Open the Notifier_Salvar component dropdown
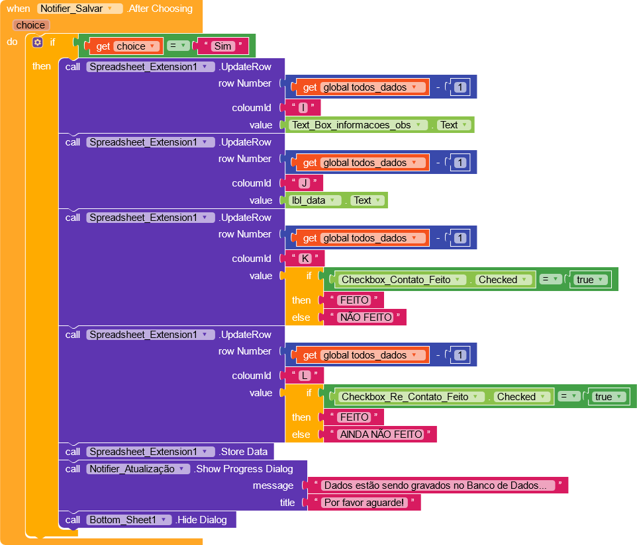The width and height of the screenshot is (637, 545). [79, 9]
